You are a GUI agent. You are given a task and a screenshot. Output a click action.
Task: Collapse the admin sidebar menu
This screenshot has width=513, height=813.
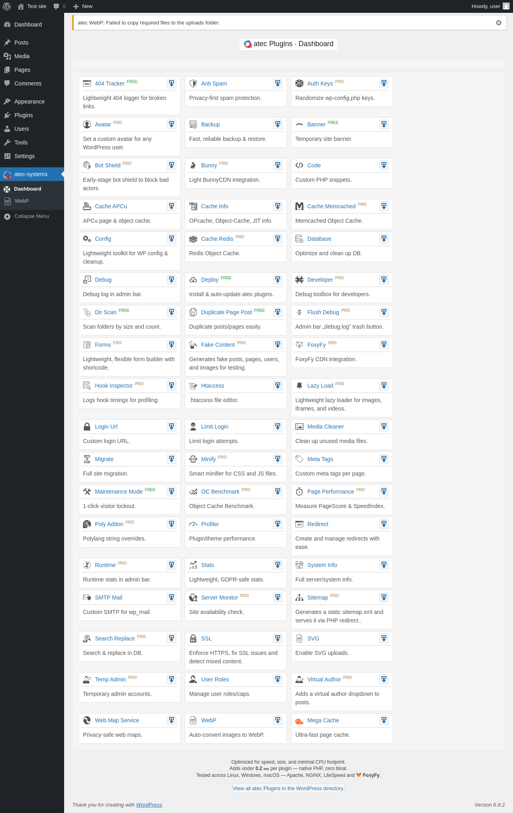click(x=32, y=216)
